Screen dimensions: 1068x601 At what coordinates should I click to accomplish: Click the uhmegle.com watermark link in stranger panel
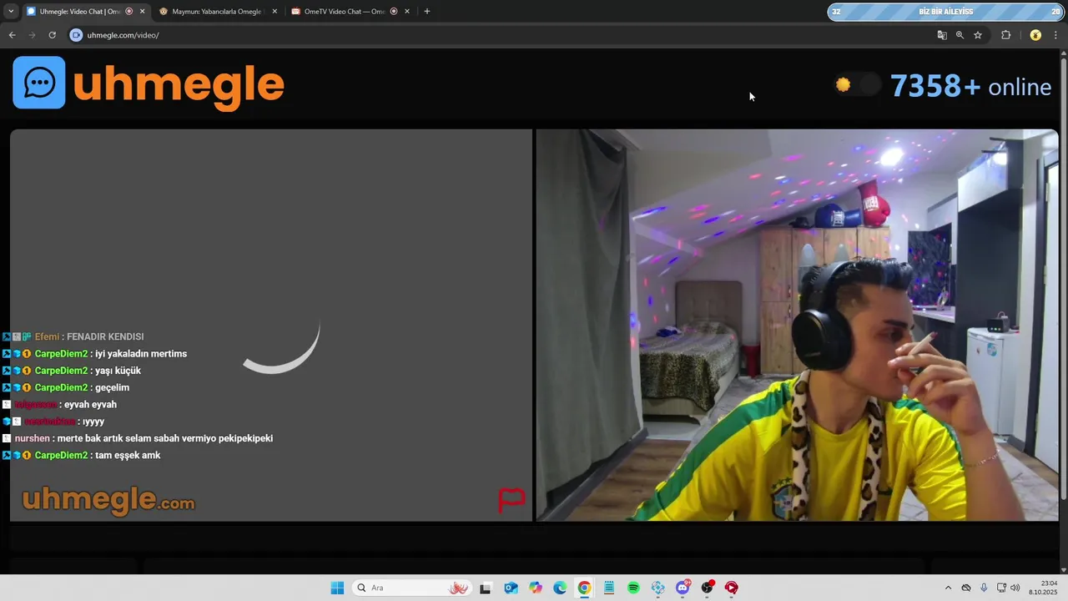pyautogui.click(x=108, y=501)
